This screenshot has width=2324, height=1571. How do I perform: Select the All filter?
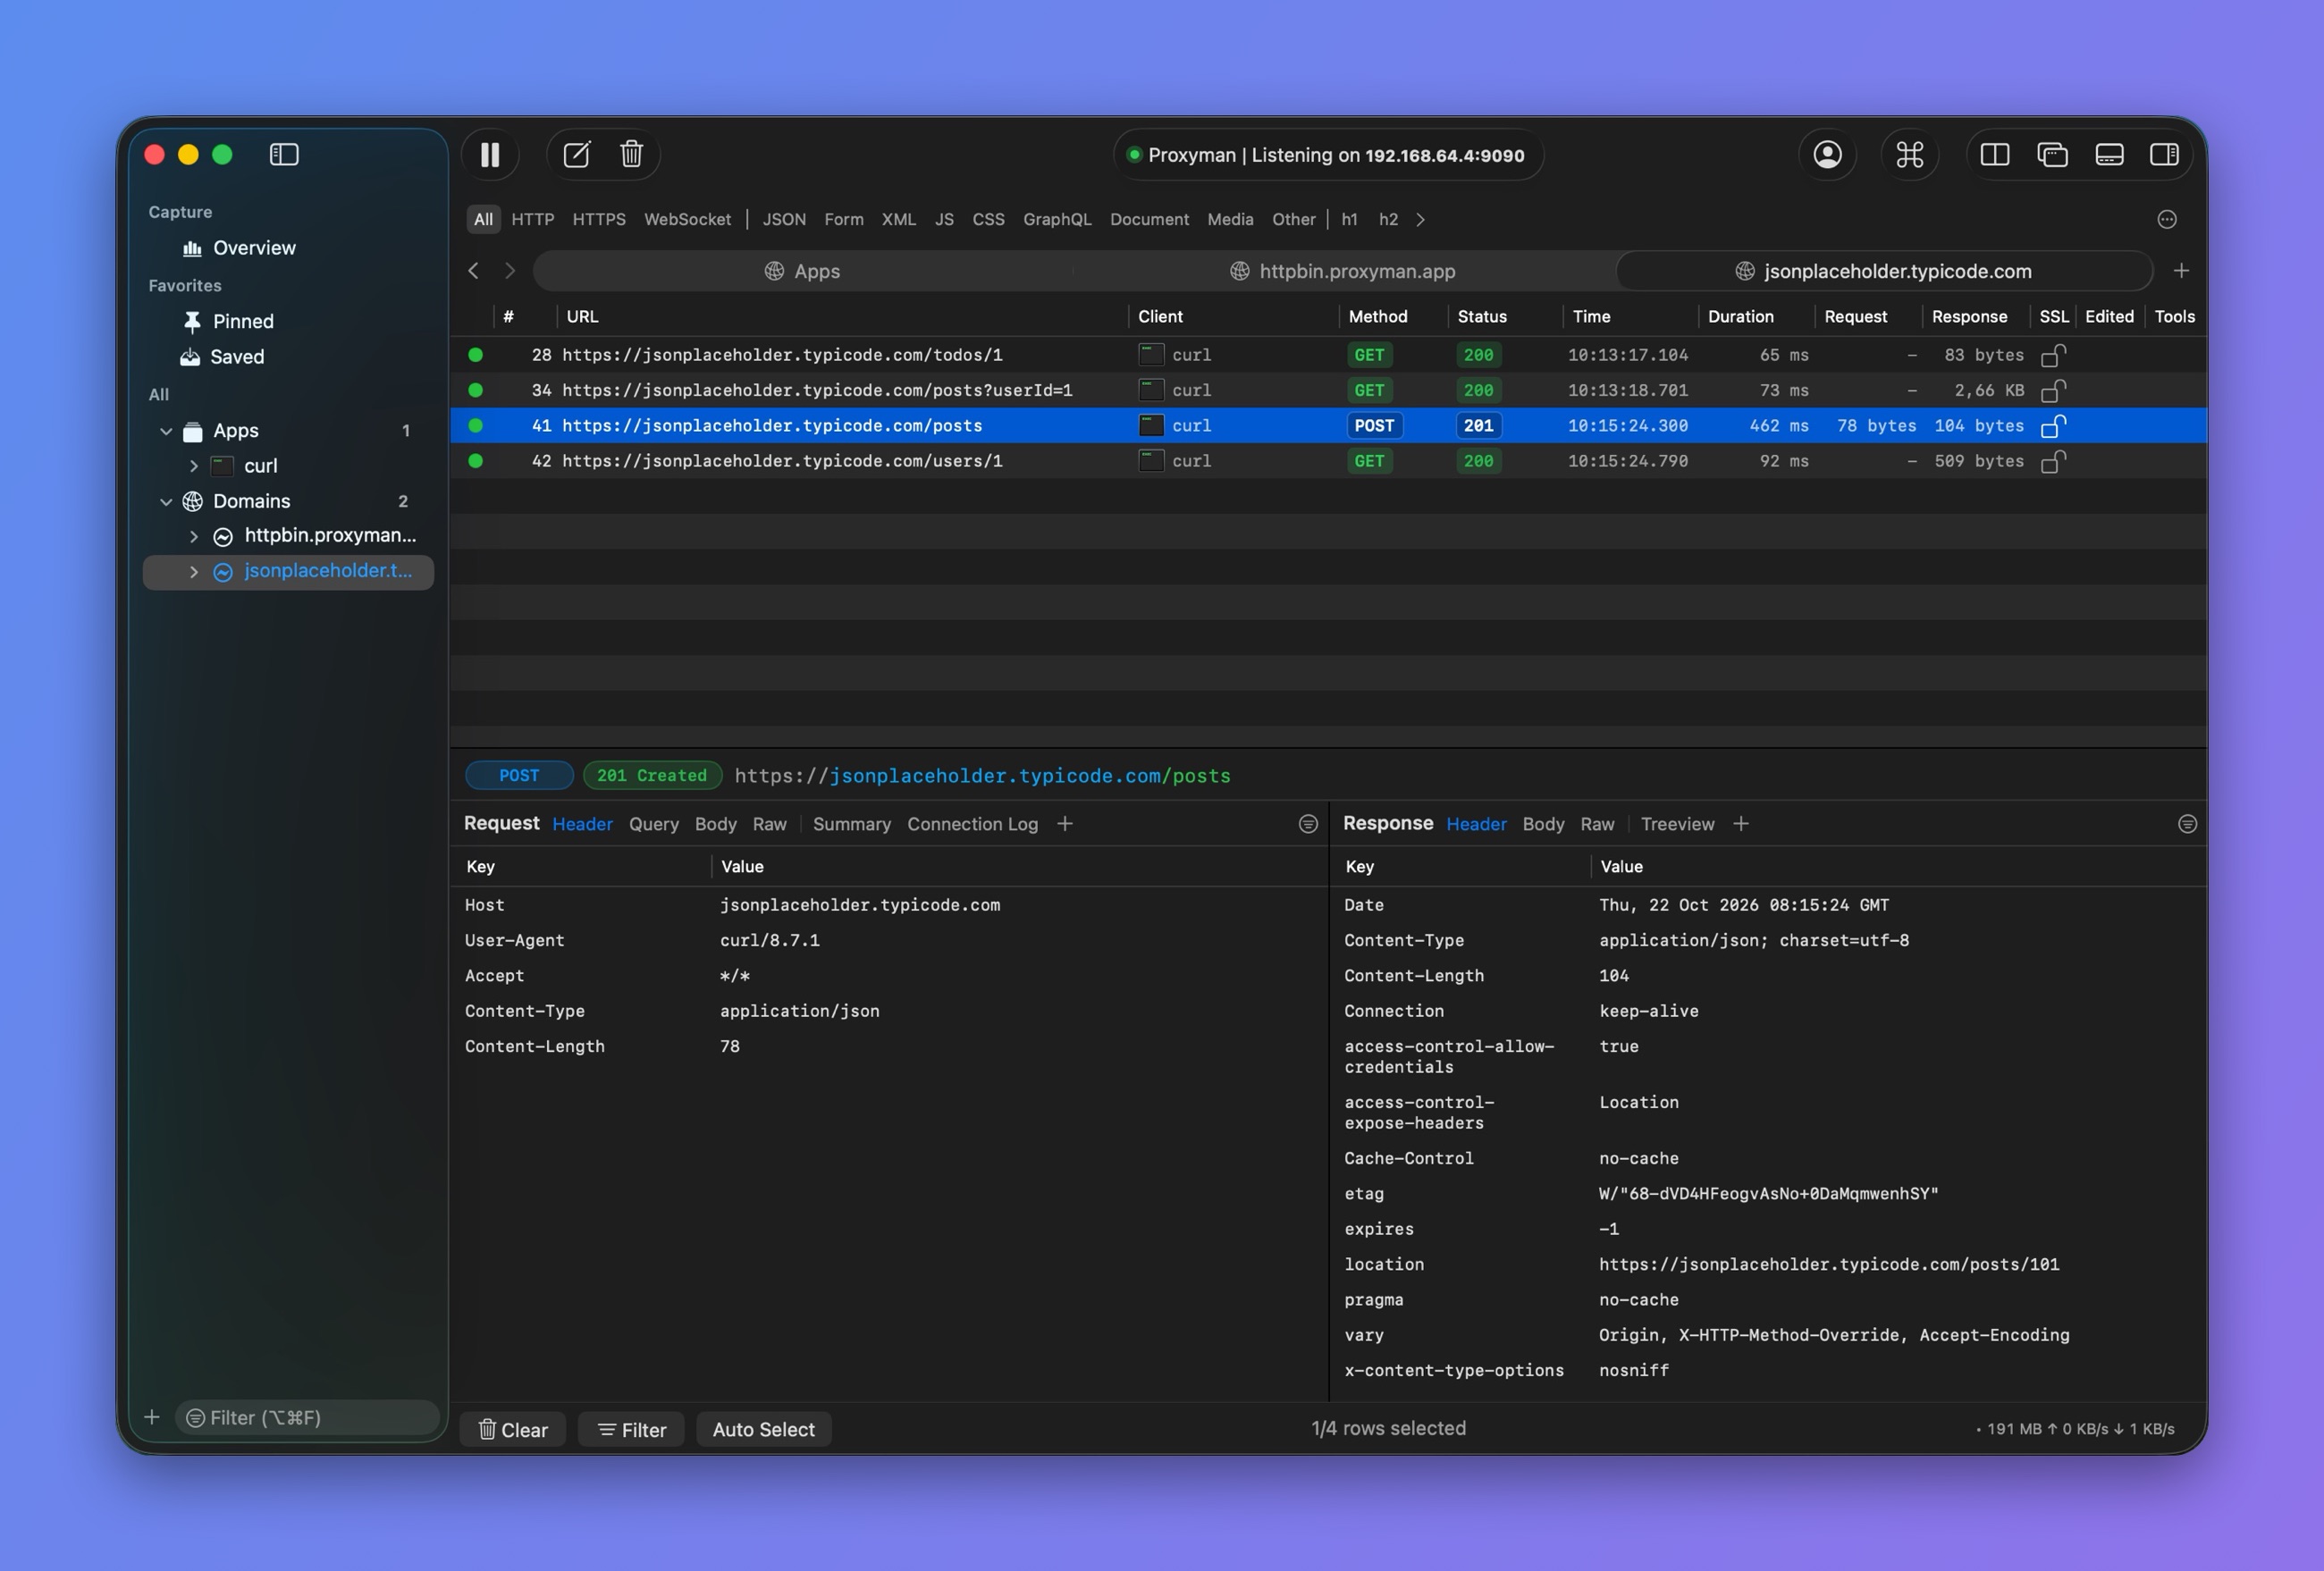[x=483, y=220]
